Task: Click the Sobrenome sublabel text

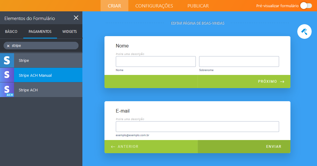Action: pyautogui.click(x=206, y=70)
